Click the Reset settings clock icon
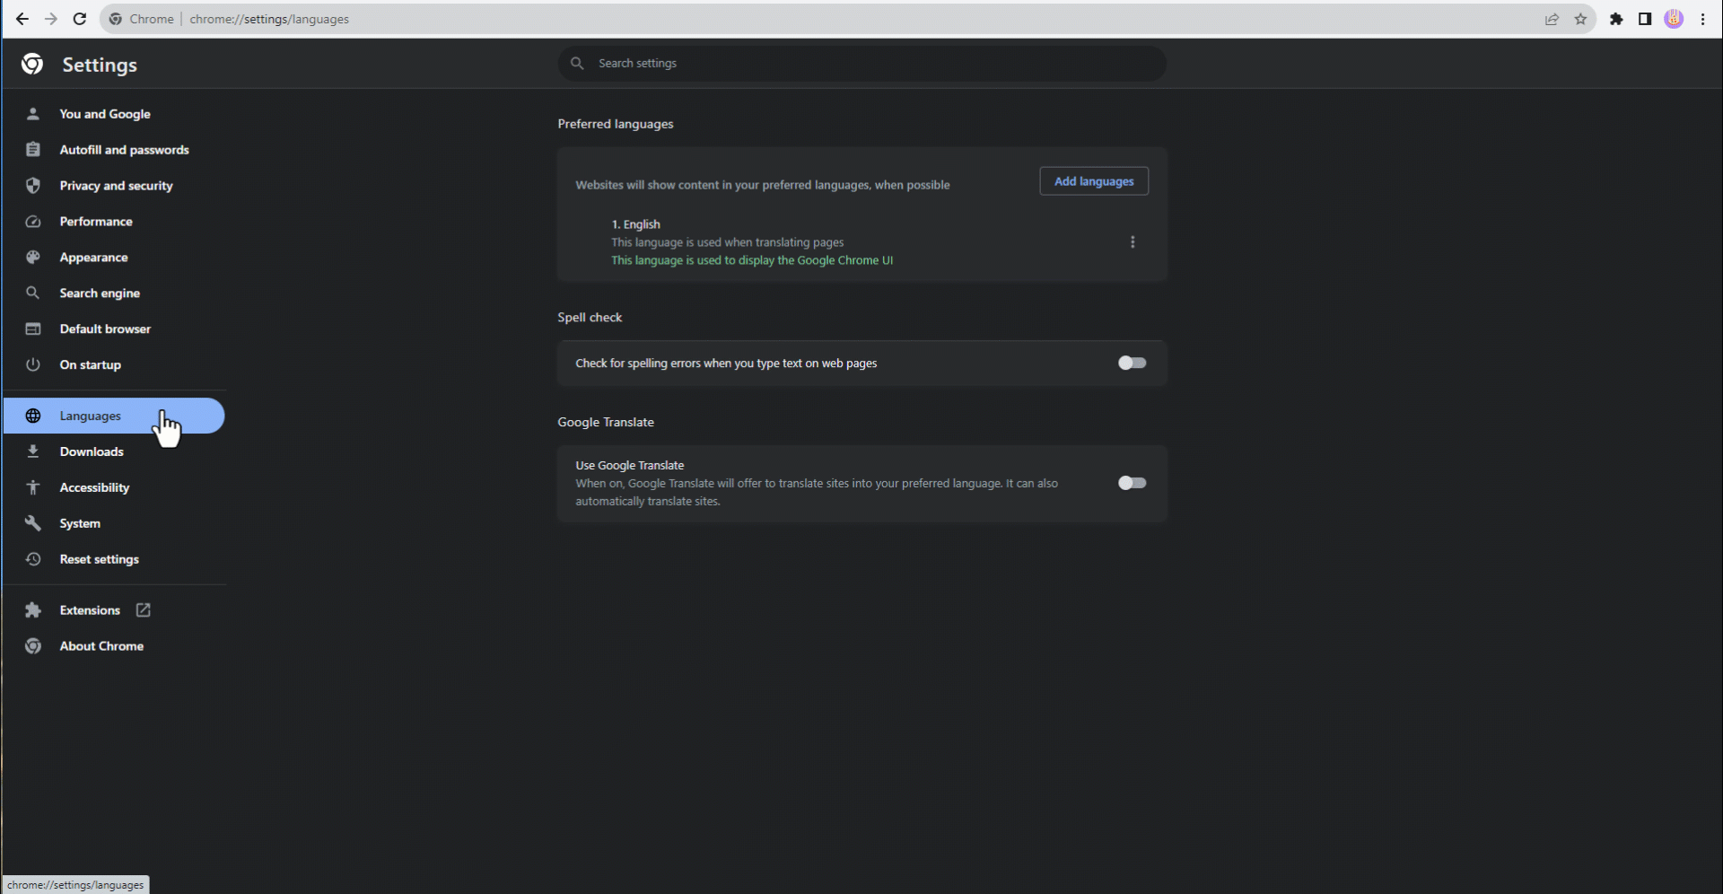Image resolution: width=1723 pixels, height=894 pixels. tap(33, 559)
